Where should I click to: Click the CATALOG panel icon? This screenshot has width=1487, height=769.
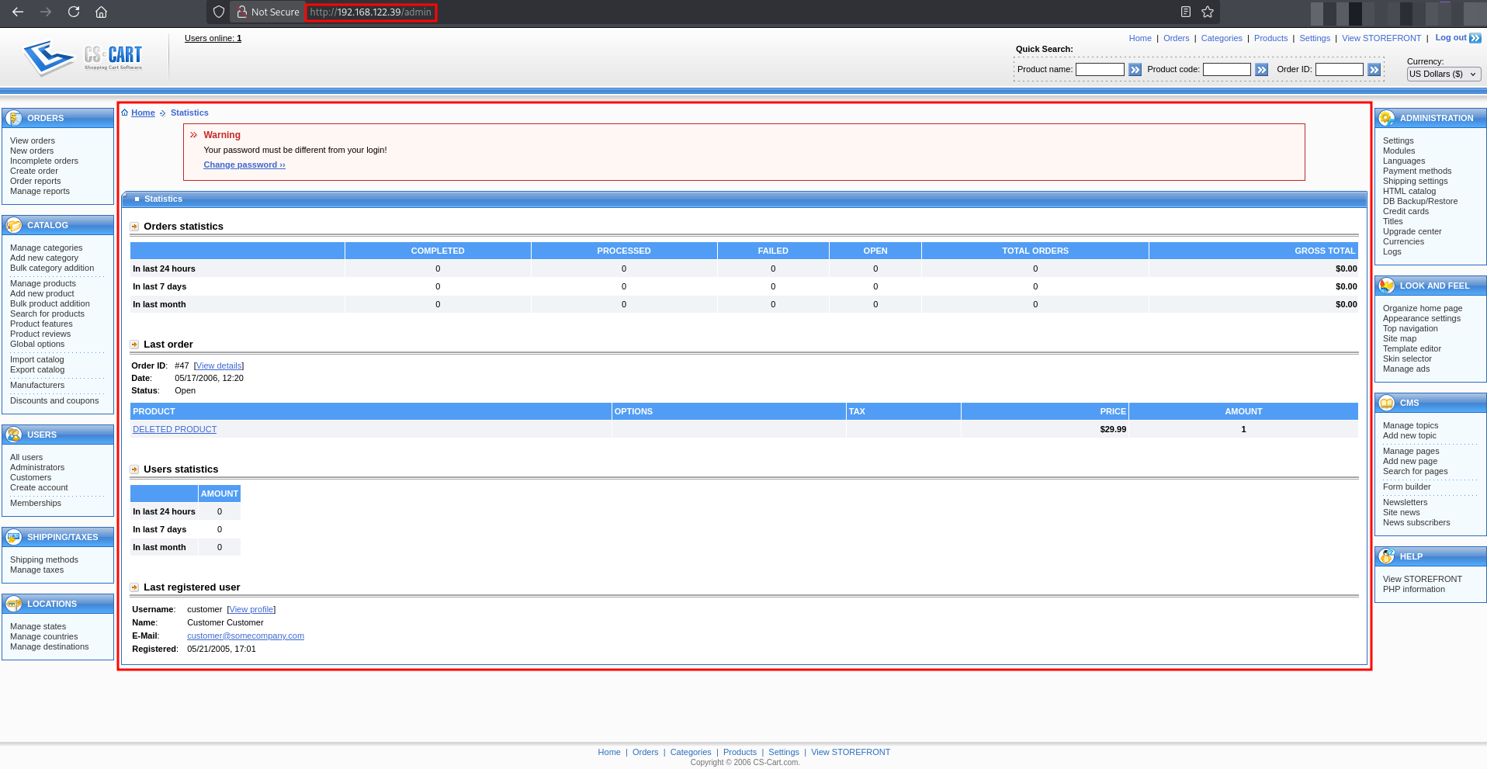pyautogui.click(x=14, y=225)
